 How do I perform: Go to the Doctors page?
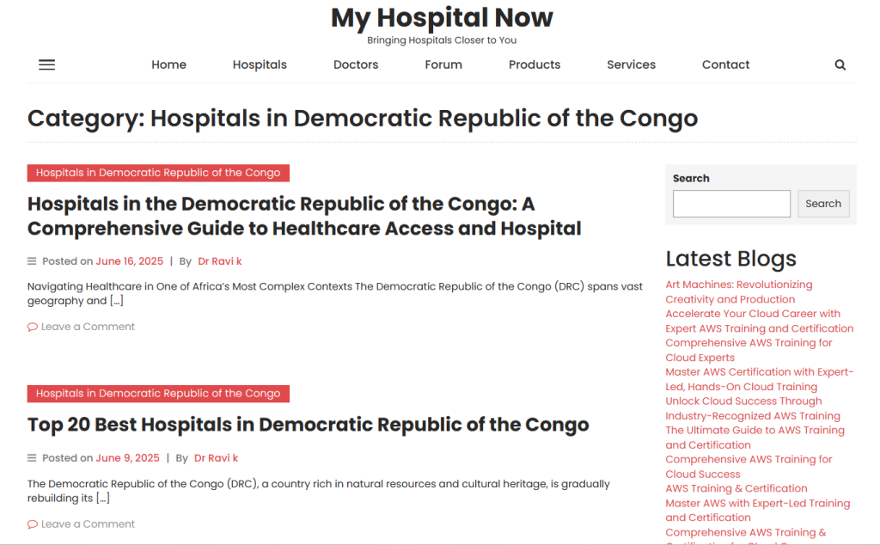356,64
